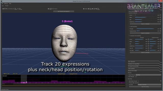Toggle the Auto Filename checkbox
This screenshot has height=91, width=163.
coord(136,77)
